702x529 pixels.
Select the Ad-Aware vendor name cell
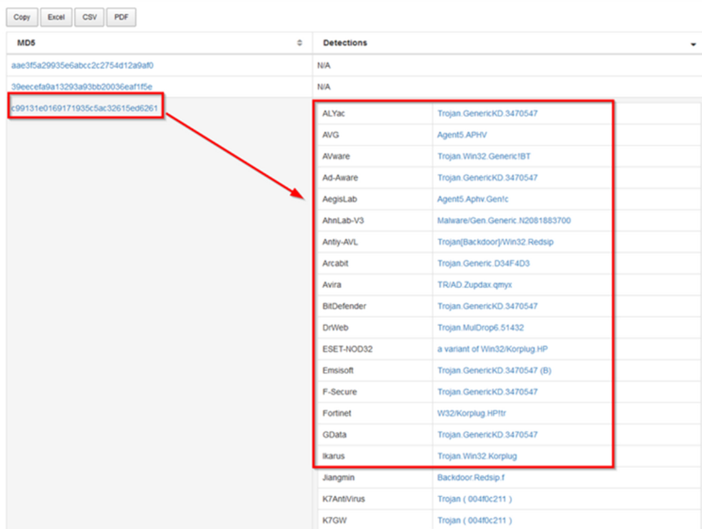click(x=375, y=178)
